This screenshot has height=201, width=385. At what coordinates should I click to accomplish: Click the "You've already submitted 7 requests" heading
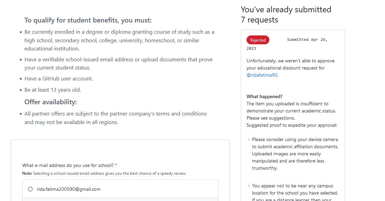(286, 15)
